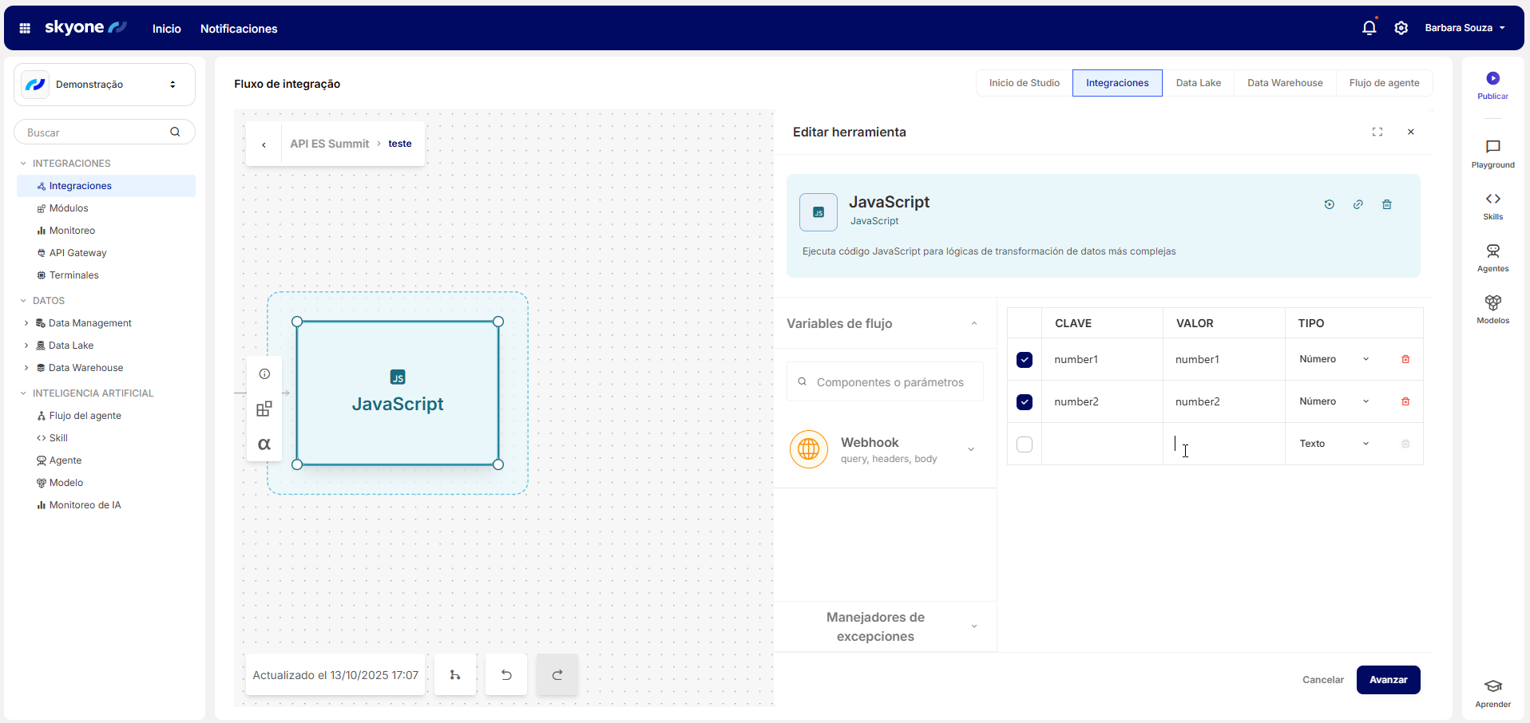The image size is (1530, 723).
Task: Open the Flujo de agente tab
Action: (1384, 83)
